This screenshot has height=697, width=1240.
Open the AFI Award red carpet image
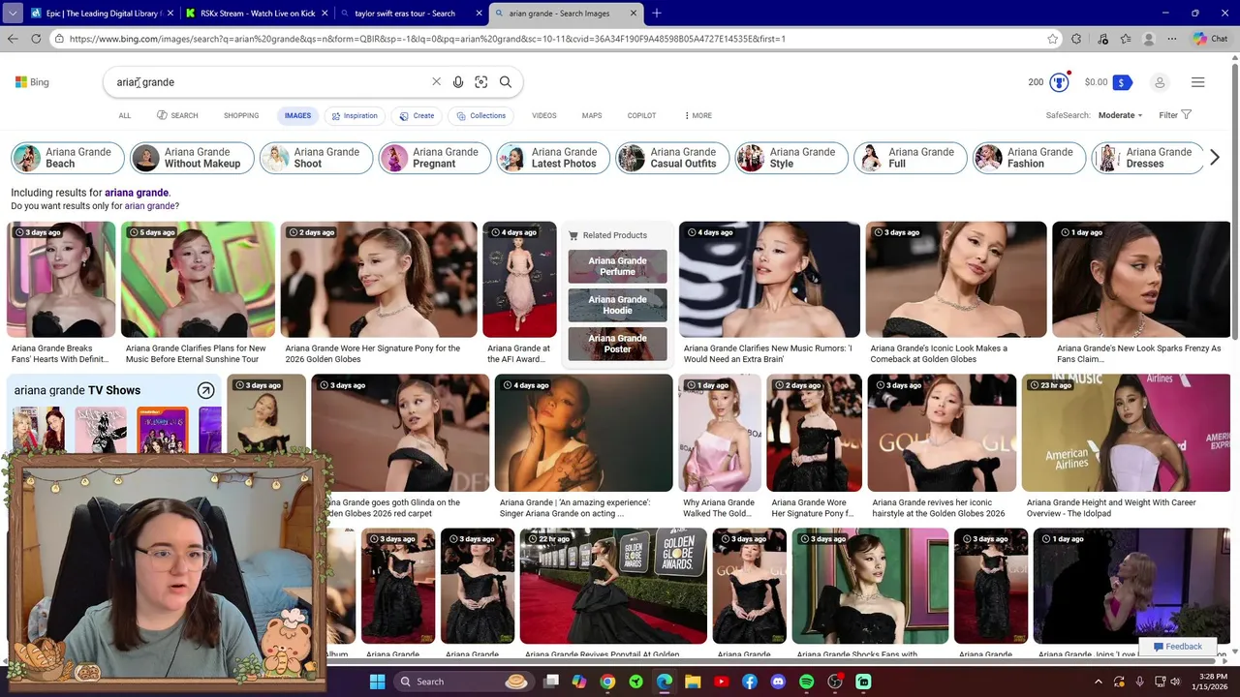(519, 280)
